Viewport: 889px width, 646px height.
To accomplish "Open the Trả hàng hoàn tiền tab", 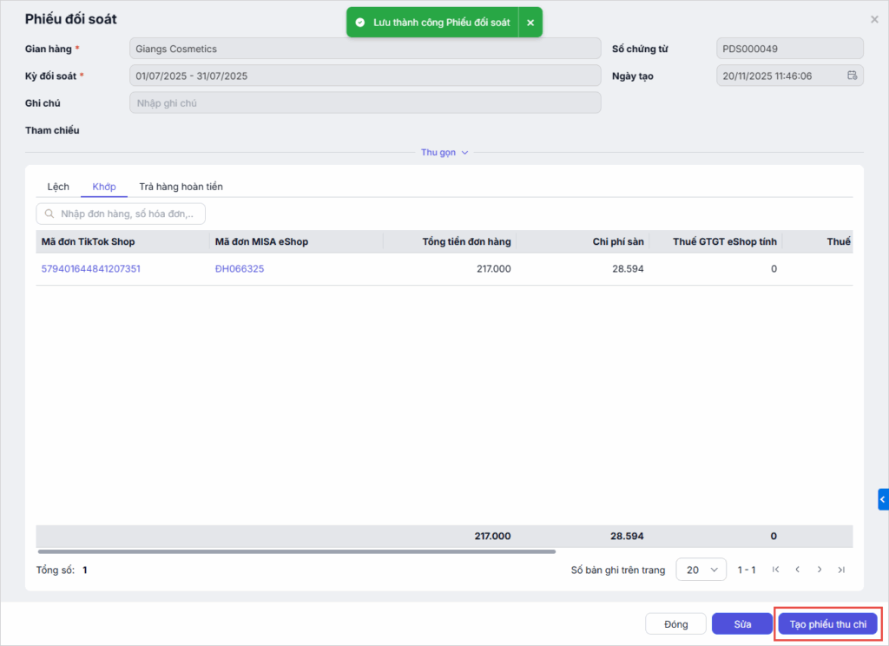I will [x=181, y=187].
